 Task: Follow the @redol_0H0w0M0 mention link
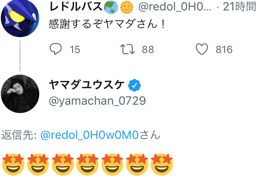point(89,135)
